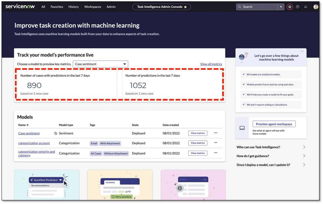Screen dimensions: 323x204
Task: Open more actions for categorization account row
Action: tap(216, 143)
